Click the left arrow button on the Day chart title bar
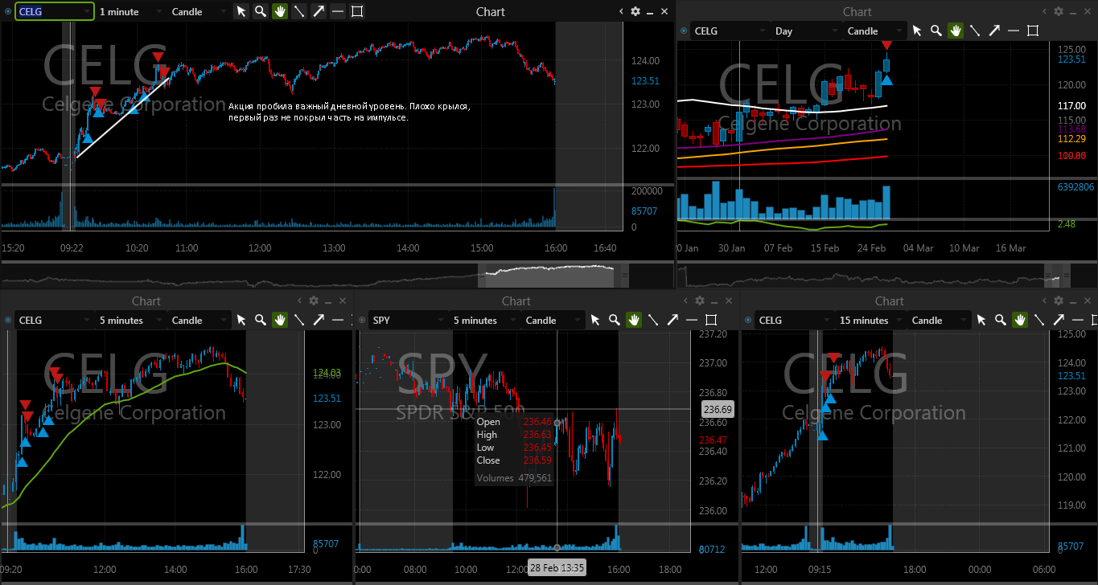Image resolution: width=1098 pixels, height=585 pixels. (x=1044, y=11)
